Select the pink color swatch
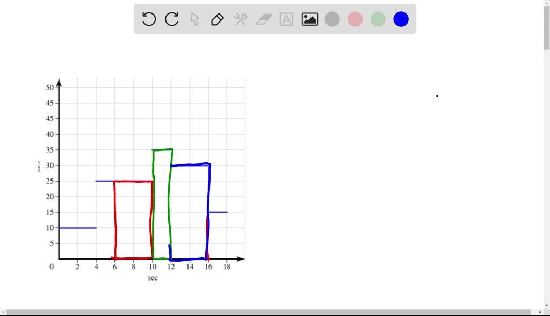 pos(355,19)
